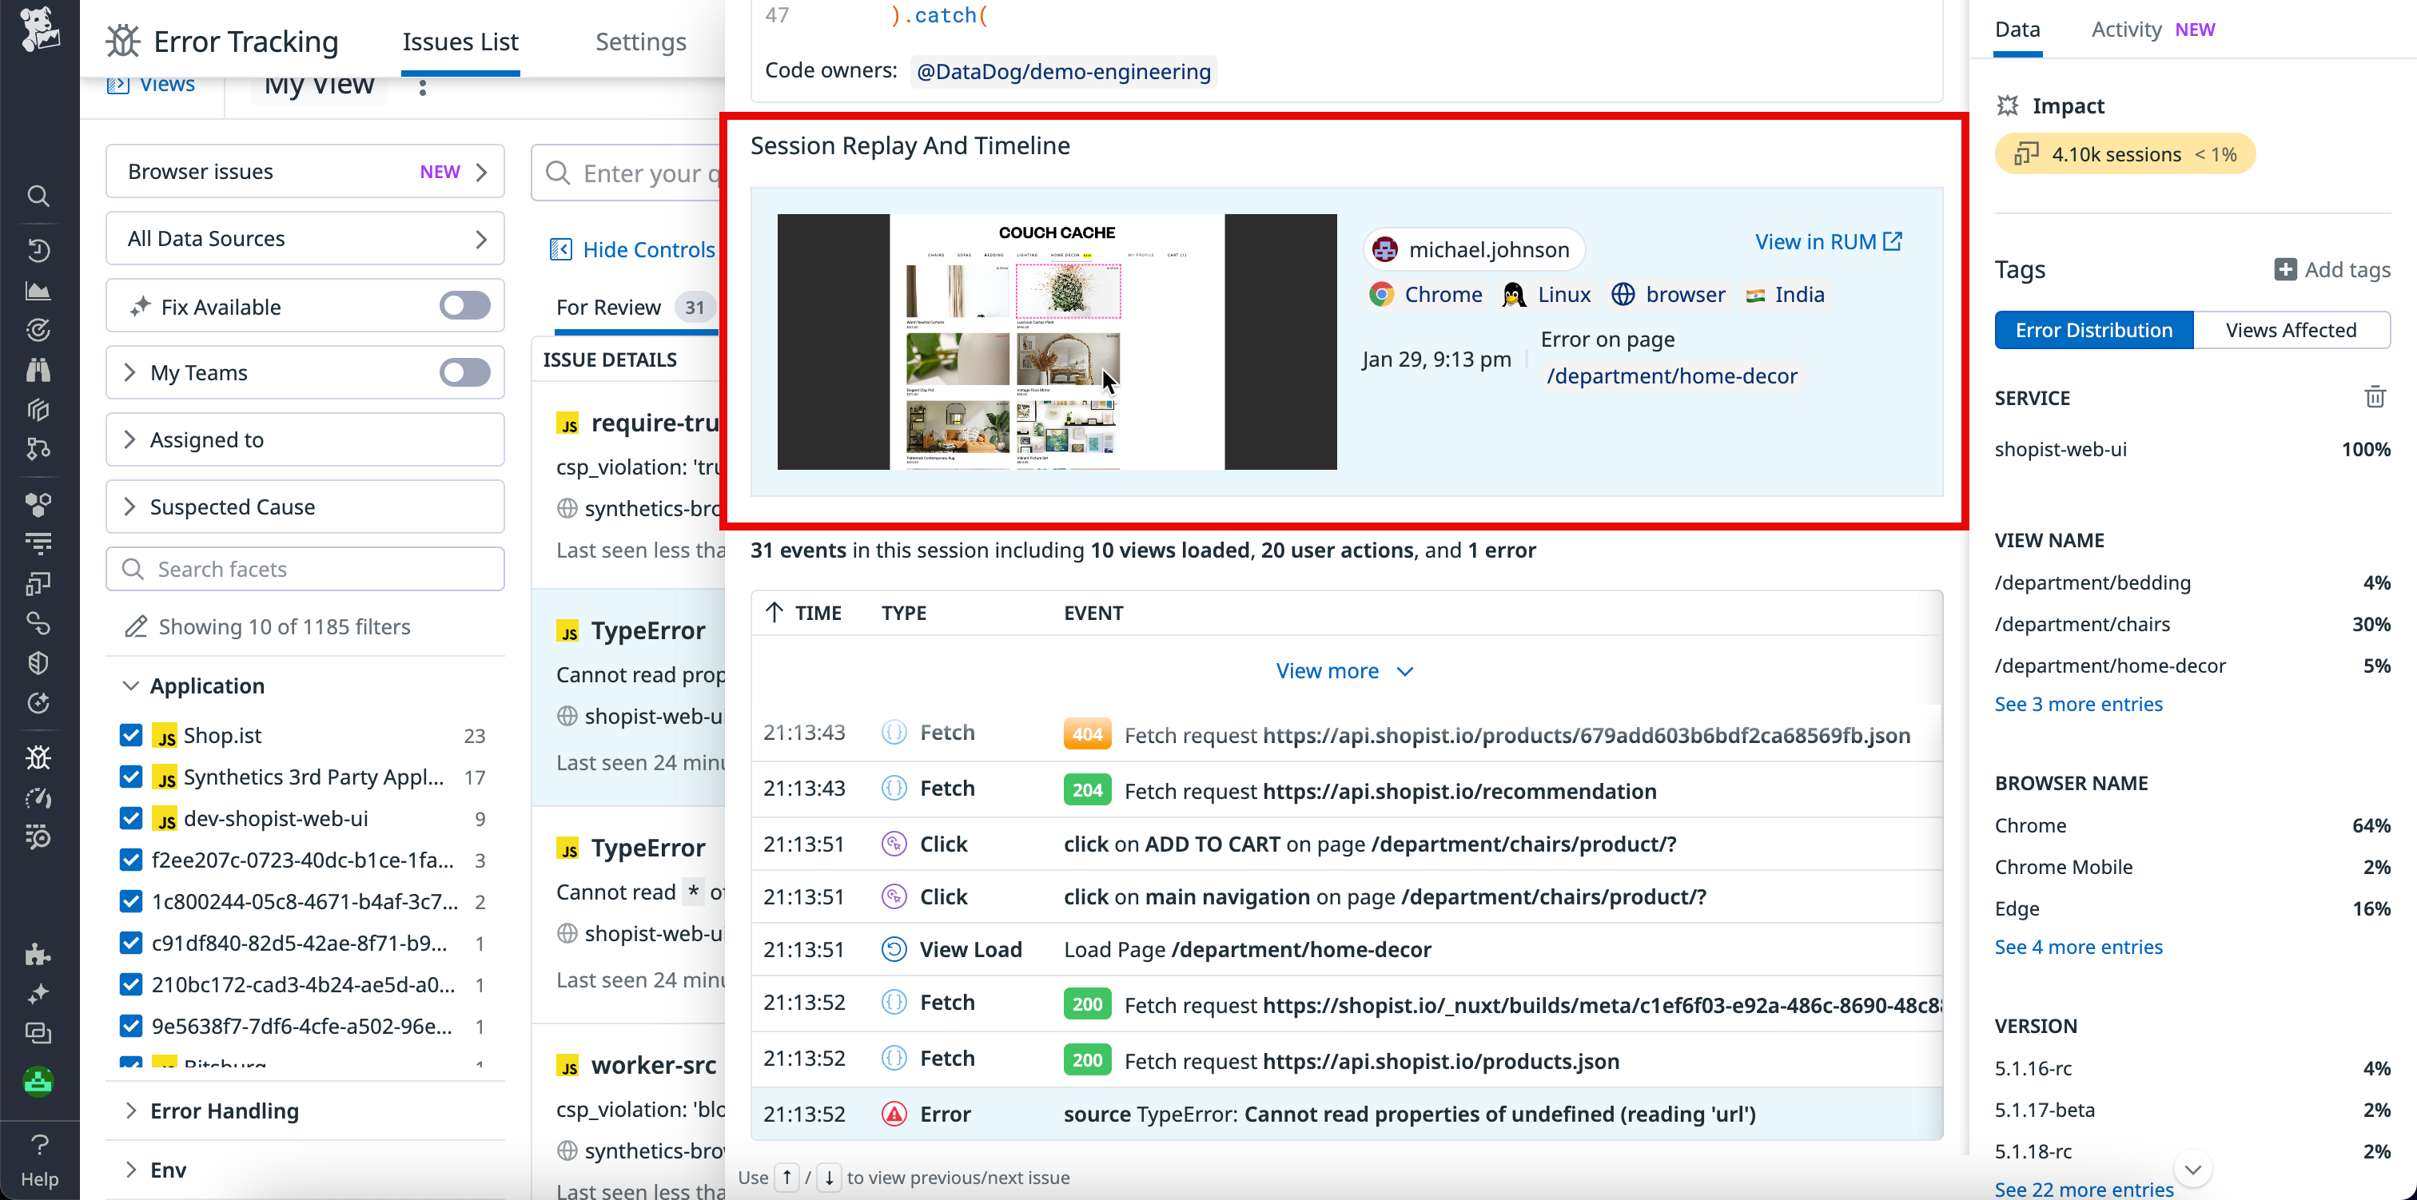Open the Datadog logo home icon

39,28
